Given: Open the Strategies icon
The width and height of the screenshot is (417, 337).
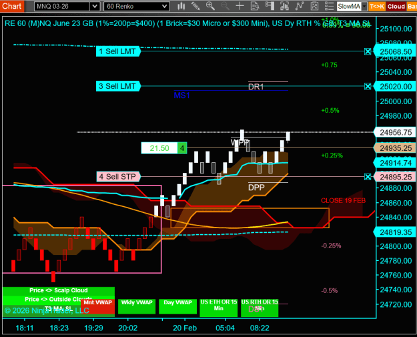Looking at the screenshot, I should point(314,6).
